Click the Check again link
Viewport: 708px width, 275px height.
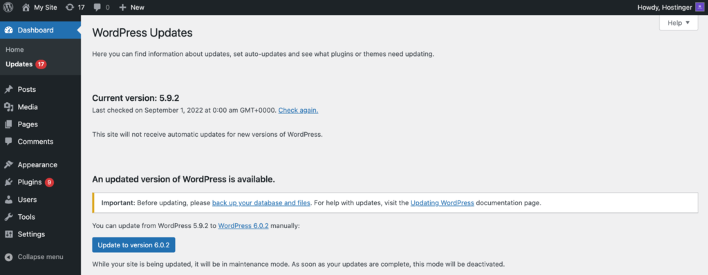point(298,110)
